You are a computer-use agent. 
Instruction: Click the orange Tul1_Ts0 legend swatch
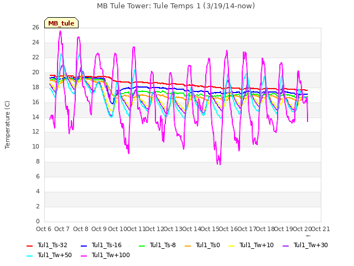pyautogui.click(x=188, y=245)
